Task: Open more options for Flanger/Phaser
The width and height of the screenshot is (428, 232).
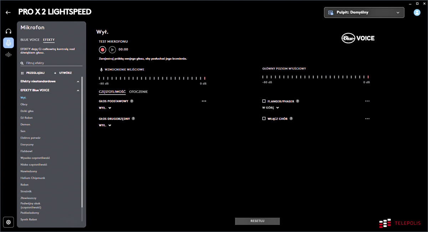Action: click(367, 101)
